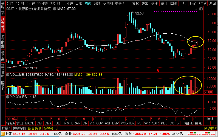Screen dimensions: 218x137
Task: Collapse the sidebar with 侧边栏 toggle
Action: pyautogui.click(x=210, y=128)
